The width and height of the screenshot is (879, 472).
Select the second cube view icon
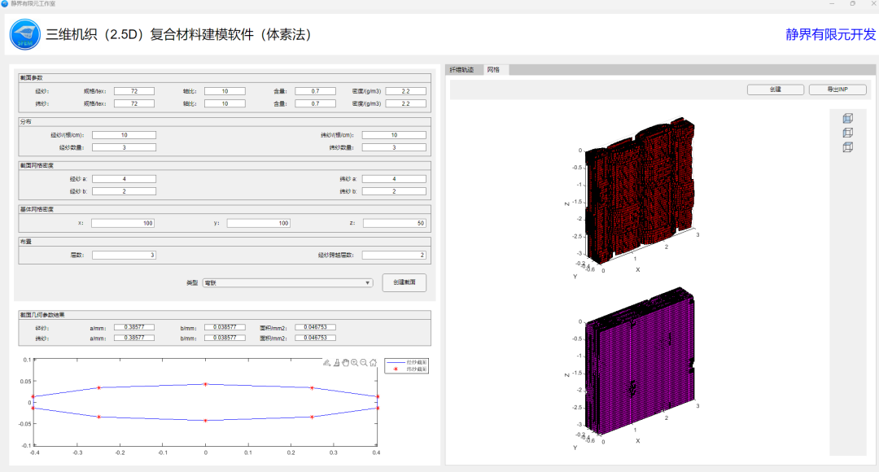[x=847, y=133]
